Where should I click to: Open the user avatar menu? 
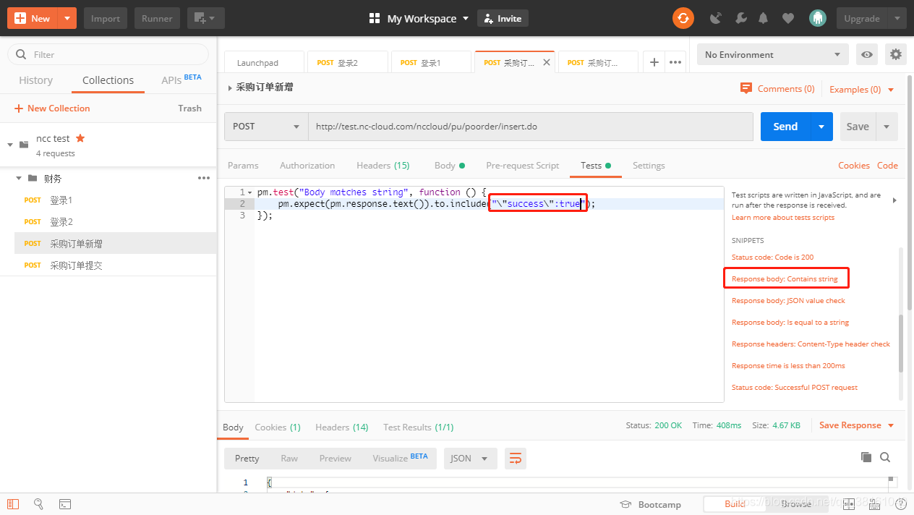click(x=817, y=18)
